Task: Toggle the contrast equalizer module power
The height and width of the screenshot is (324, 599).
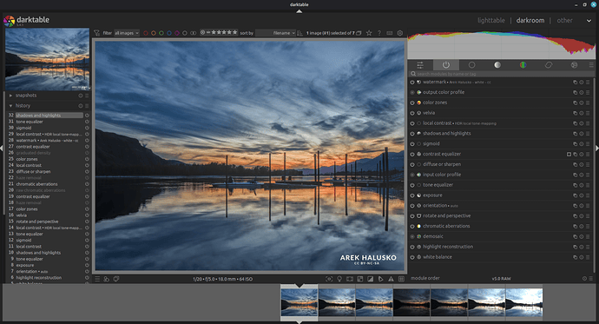Action: pyautogui.click(x=412, y=155)
